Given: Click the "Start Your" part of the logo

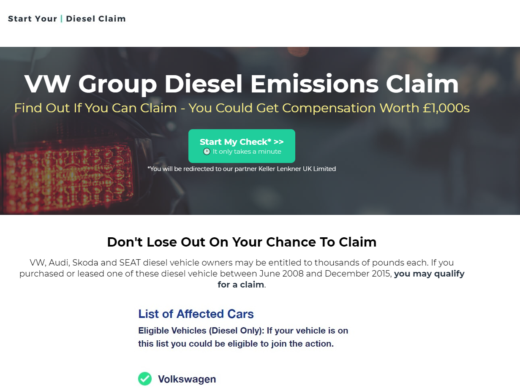Looking at the screenshot, I should tap(33, 19).
